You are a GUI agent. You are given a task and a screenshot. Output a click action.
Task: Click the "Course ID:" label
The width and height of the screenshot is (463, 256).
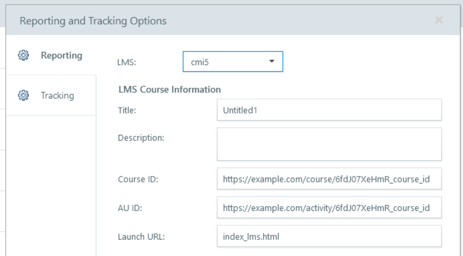pos(138,179)
